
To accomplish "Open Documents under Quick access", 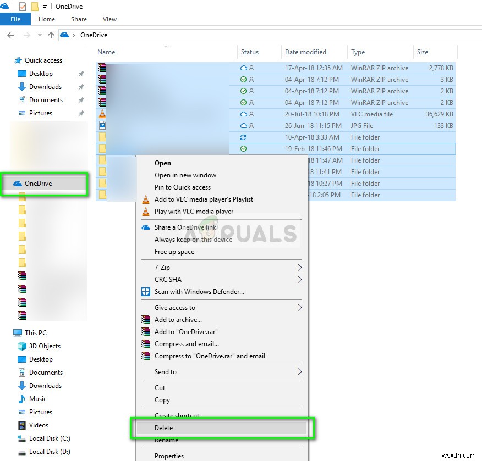I will click(46, 100).
